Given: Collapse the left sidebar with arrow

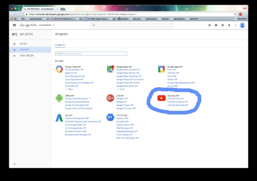Looking at the screenshot, I should coord(14,164).
